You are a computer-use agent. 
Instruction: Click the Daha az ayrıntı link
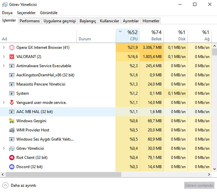pos(23,185)
